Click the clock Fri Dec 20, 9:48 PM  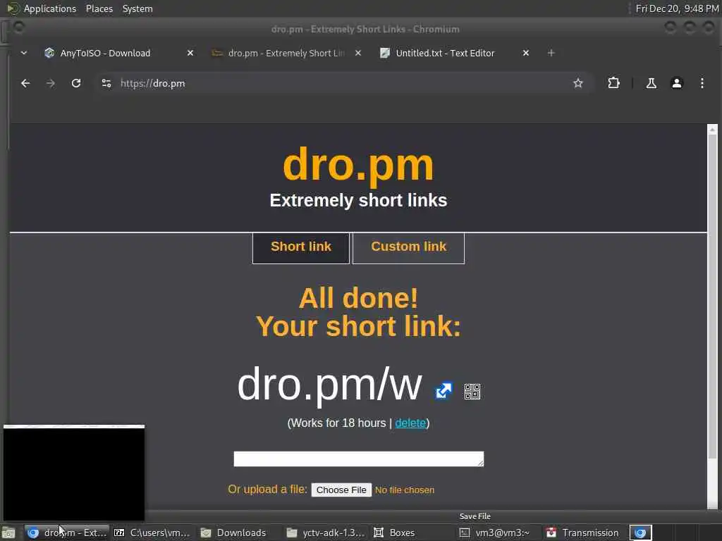click(x=677, y=8)
